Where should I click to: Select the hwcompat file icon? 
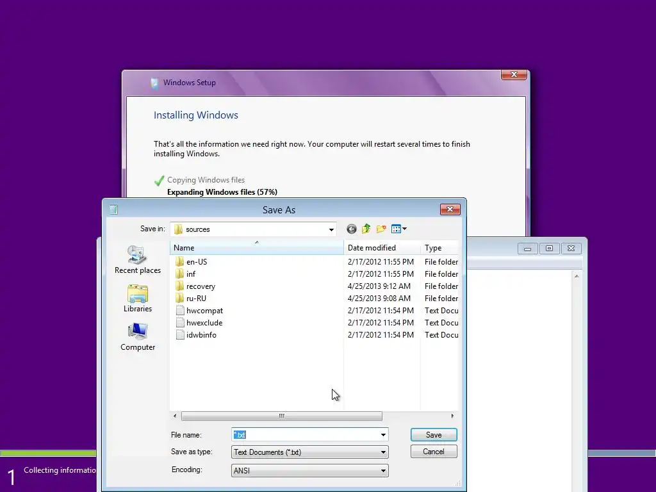coord(180,311)
